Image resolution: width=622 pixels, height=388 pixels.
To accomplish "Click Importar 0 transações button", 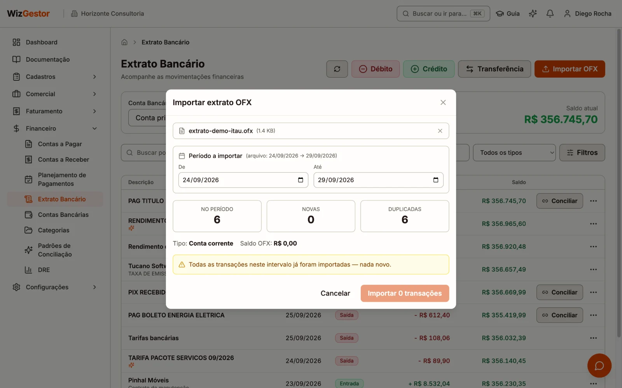I will [x=405, y=293].
